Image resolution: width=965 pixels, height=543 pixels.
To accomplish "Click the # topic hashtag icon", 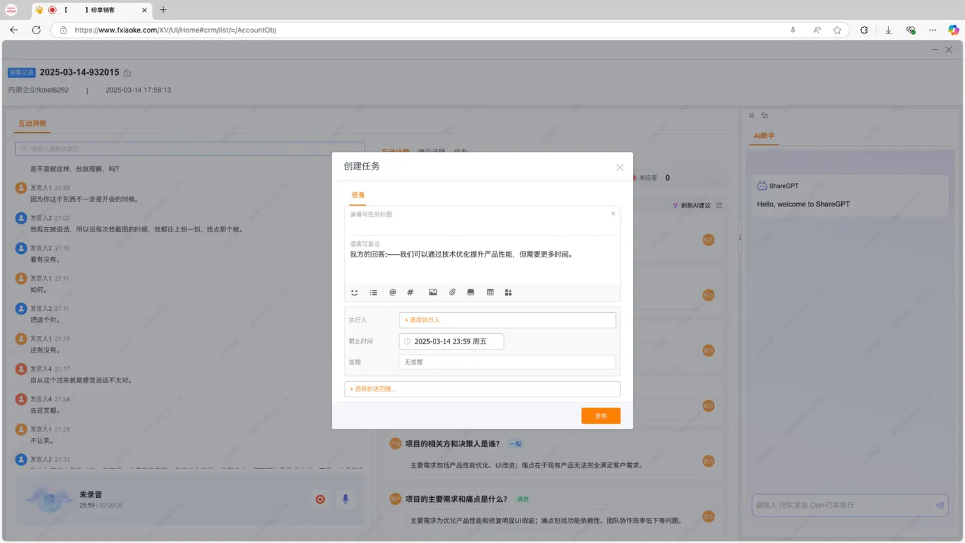I will point(410,292).
